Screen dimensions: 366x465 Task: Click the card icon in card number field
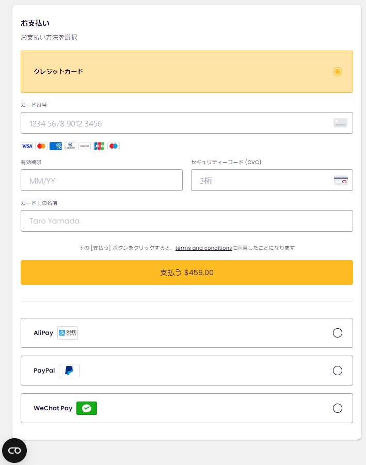341,123
